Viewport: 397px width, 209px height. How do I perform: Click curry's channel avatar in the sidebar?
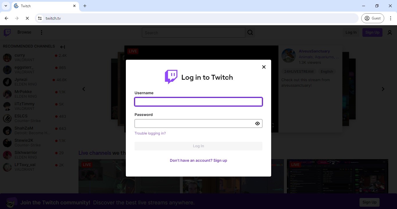7,57
